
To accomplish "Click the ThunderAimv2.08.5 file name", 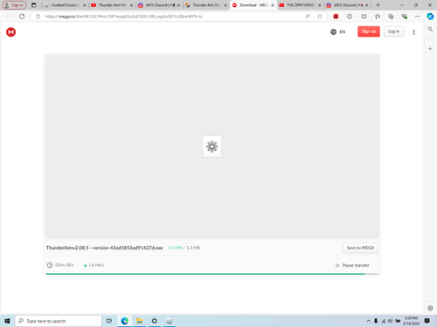I will pyautogui.click(x=104, y=248).
